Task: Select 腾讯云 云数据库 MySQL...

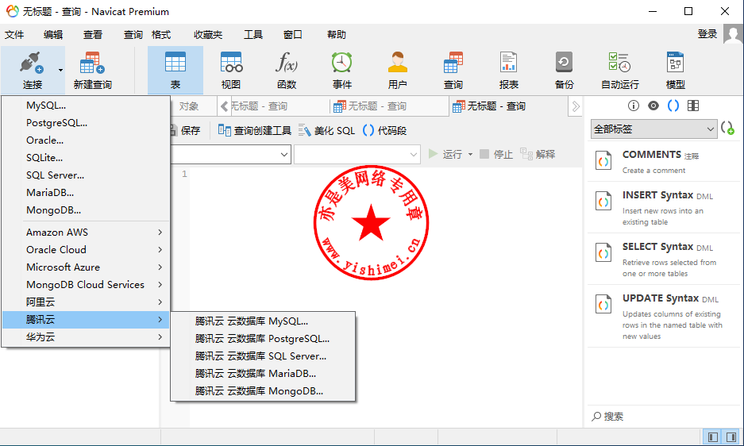Action: click(263, 321)
